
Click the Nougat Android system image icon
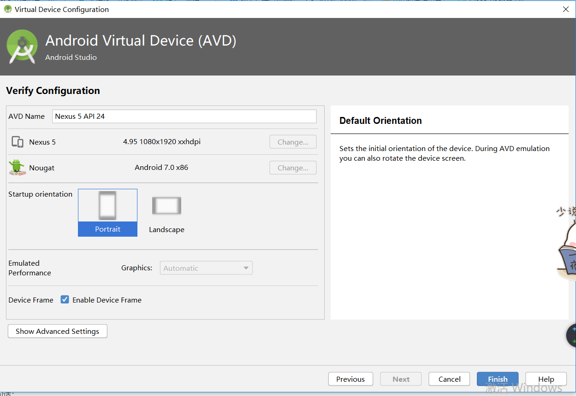coord(17,168)
